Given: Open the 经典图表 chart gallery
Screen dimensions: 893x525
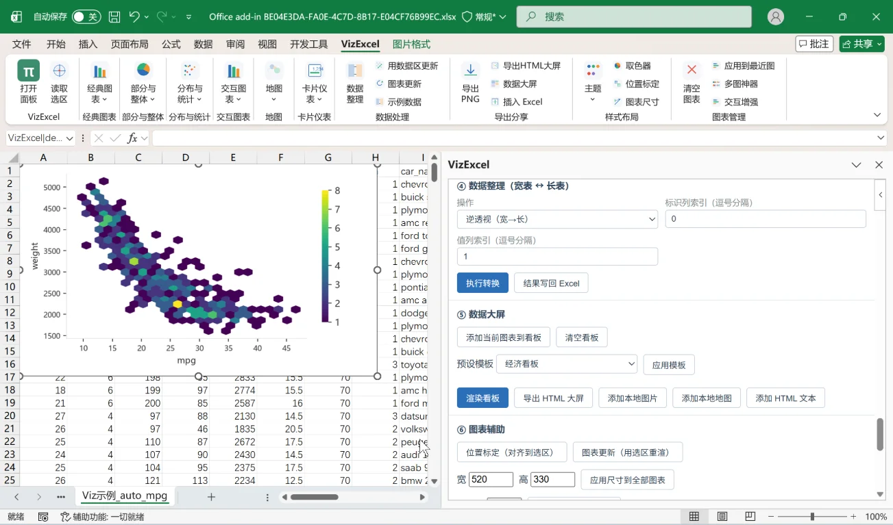Looking at the screenshot, I should 99,81.
